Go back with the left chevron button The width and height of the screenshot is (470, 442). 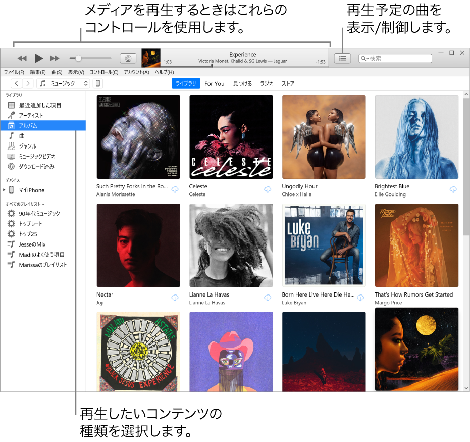(x=17, y=83)
